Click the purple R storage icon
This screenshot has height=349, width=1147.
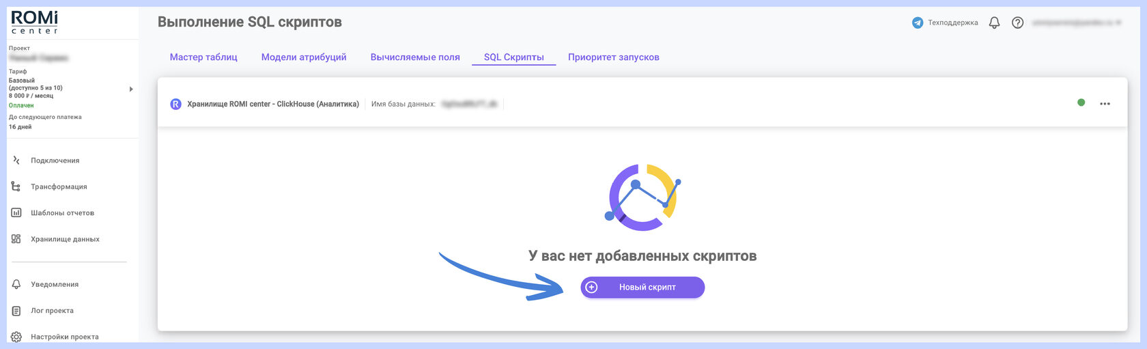pyautogui.click(x=175, y=104)
